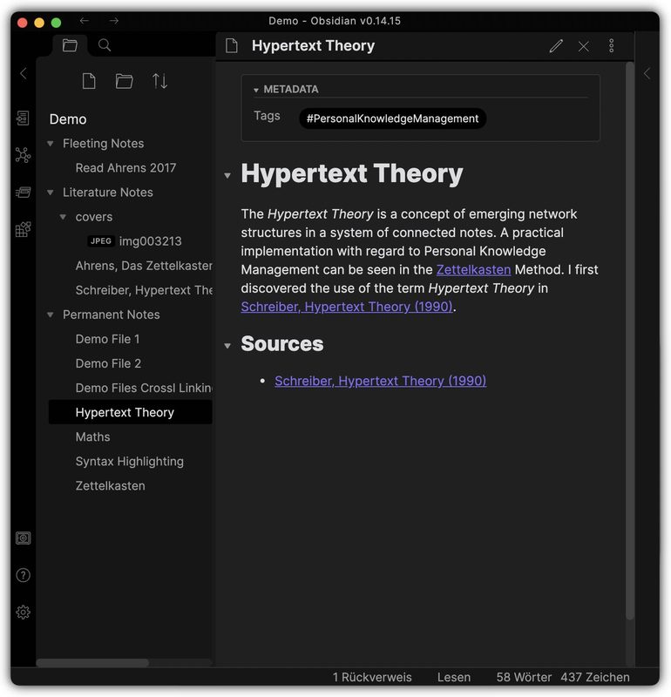Follow the Zettelkasten link in the paragraph
Image resolution: width=671 pixels, height=697 pixels.
pos(473,270)
